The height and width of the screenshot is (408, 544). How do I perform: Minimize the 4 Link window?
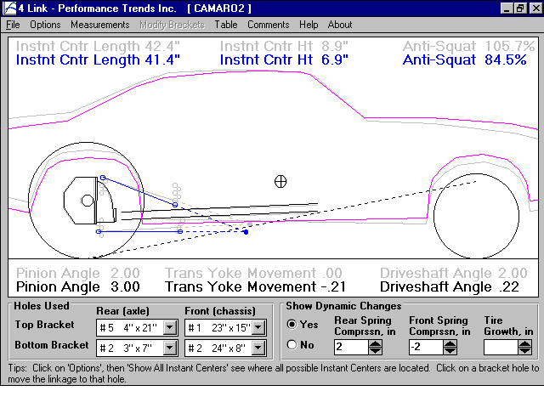click(507, 8)
